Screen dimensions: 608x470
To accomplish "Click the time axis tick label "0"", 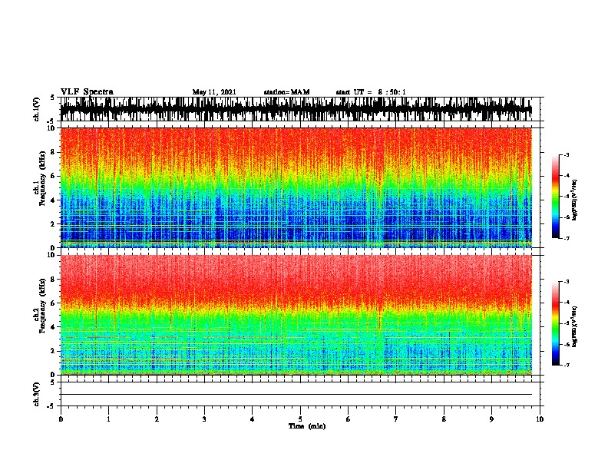I will (x=61, y=419).
